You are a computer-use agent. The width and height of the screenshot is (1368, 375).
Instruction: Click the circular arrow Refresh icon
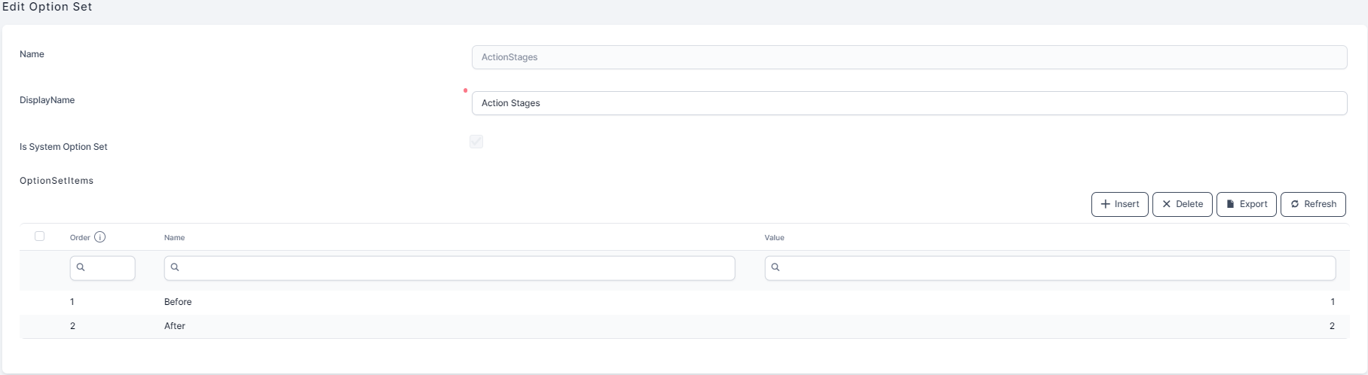click(1294, 204)
